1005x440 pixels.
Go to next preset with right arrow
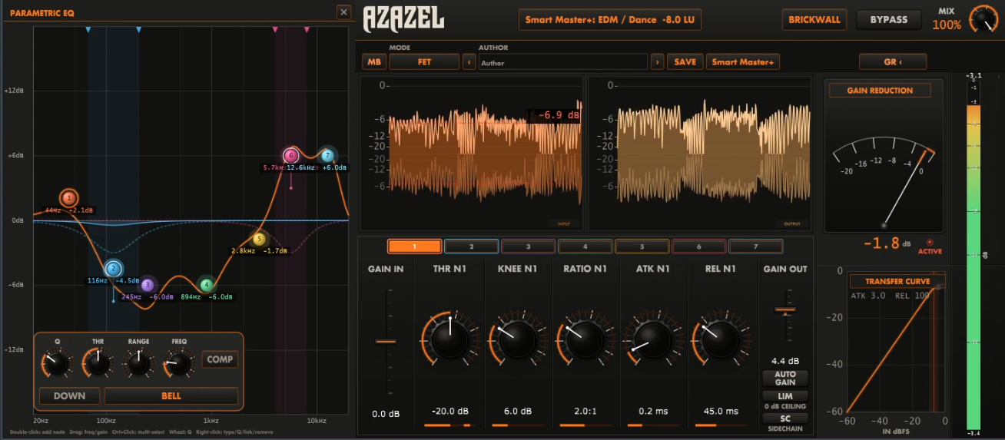pos(657,62)
